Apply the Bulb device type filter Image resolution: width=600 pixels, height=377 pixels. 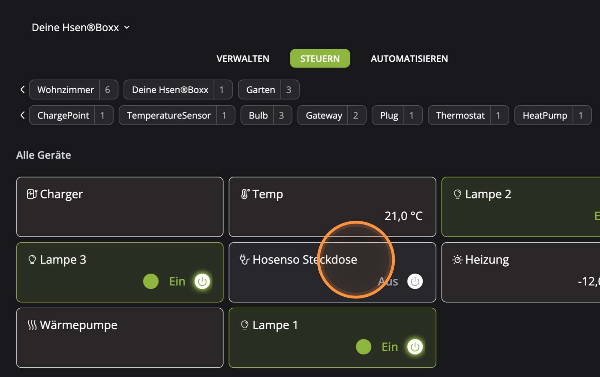tap(258, 115)
